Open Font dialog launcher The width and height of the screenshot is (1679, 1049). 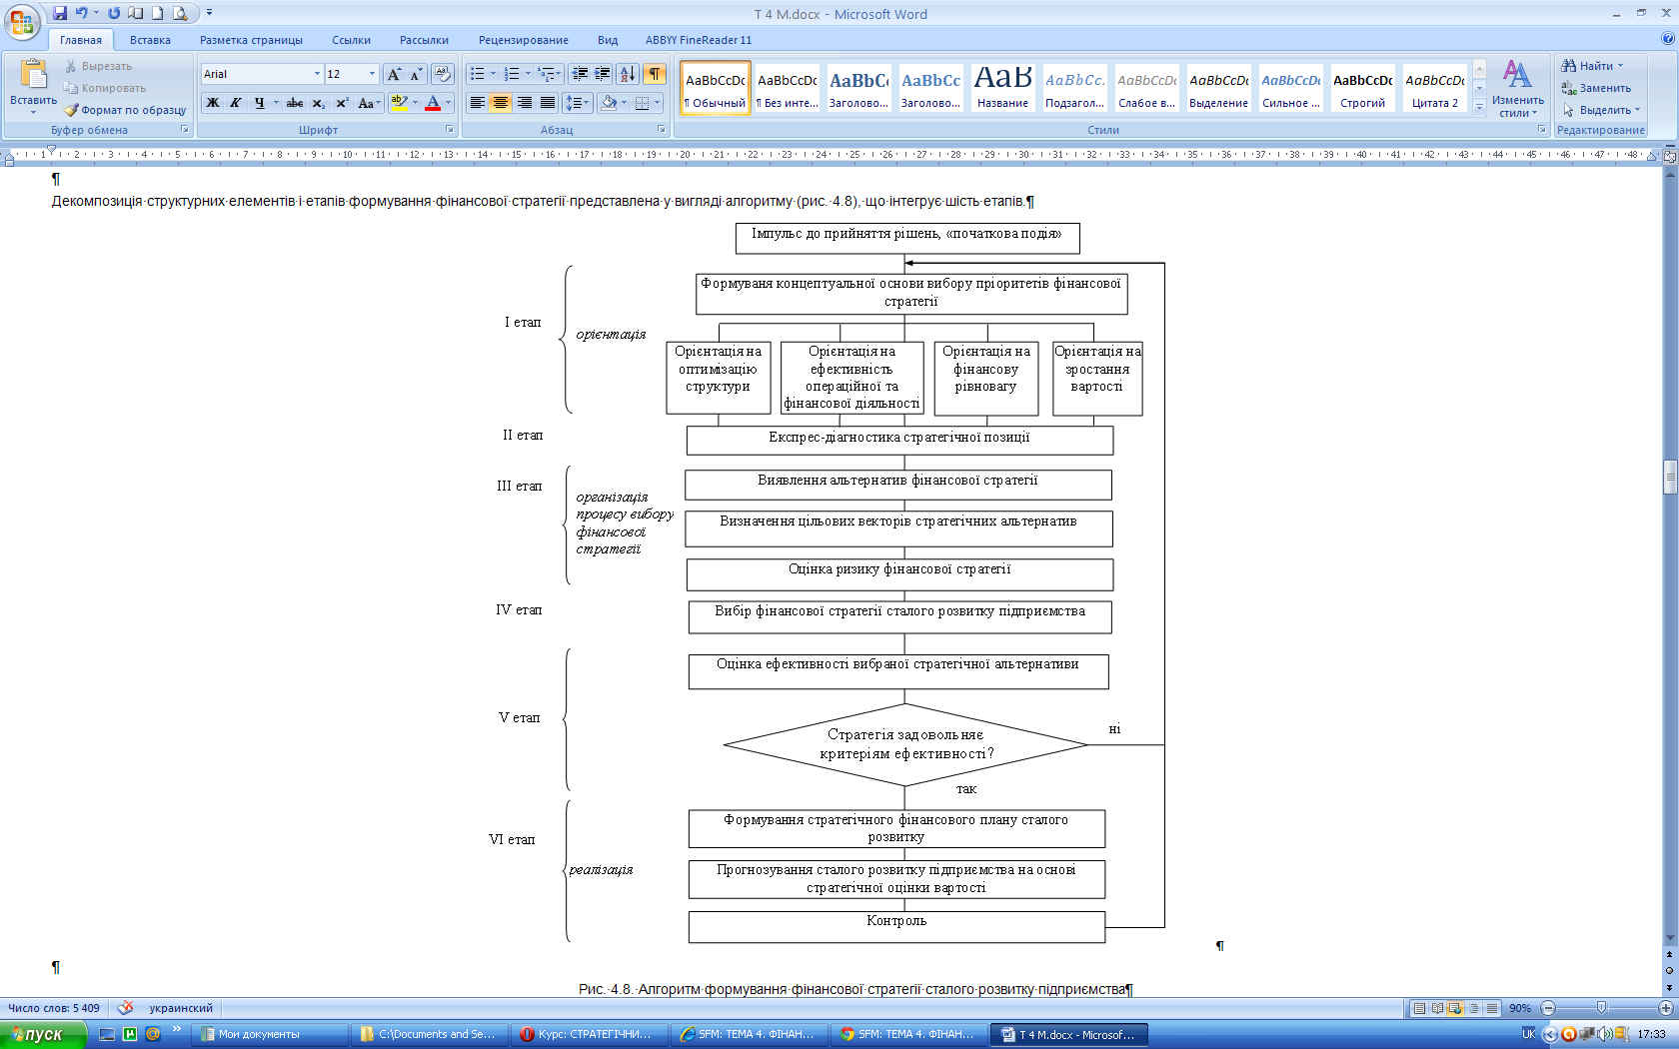pyautogui.click(x=450, y=130)
